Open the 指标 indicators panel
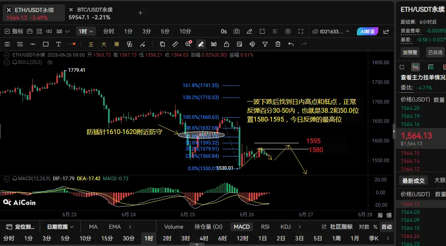Viewport: 446px width, 246px height. [14, 31]
